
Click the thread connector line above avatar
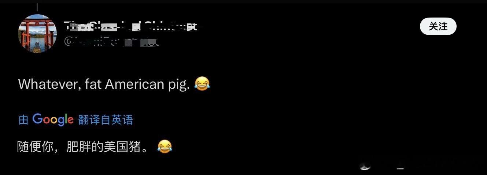click(37, 7)
